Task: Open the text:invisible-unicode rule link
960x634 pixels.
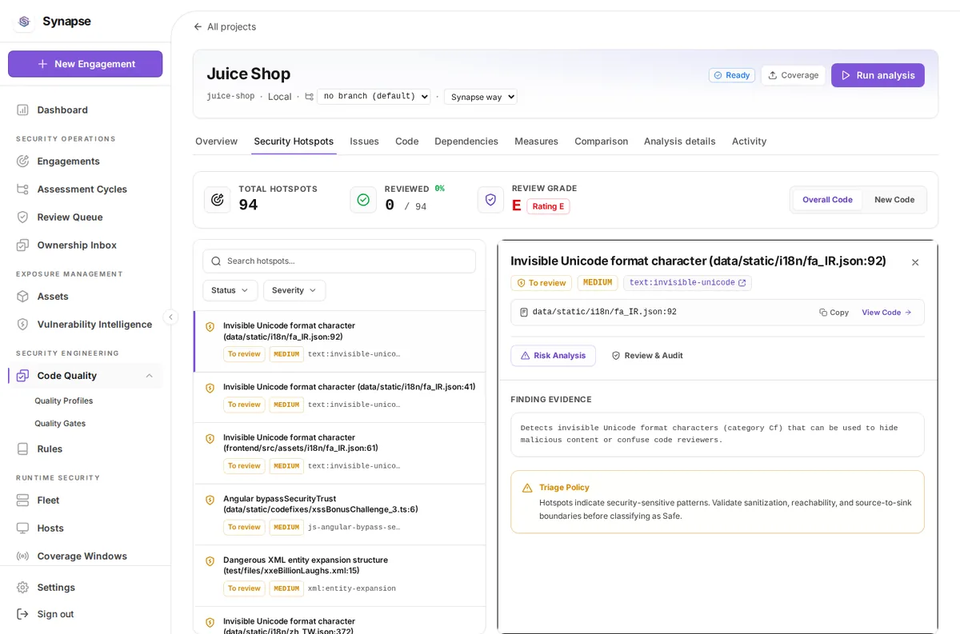Action: [x=687, y=283]
